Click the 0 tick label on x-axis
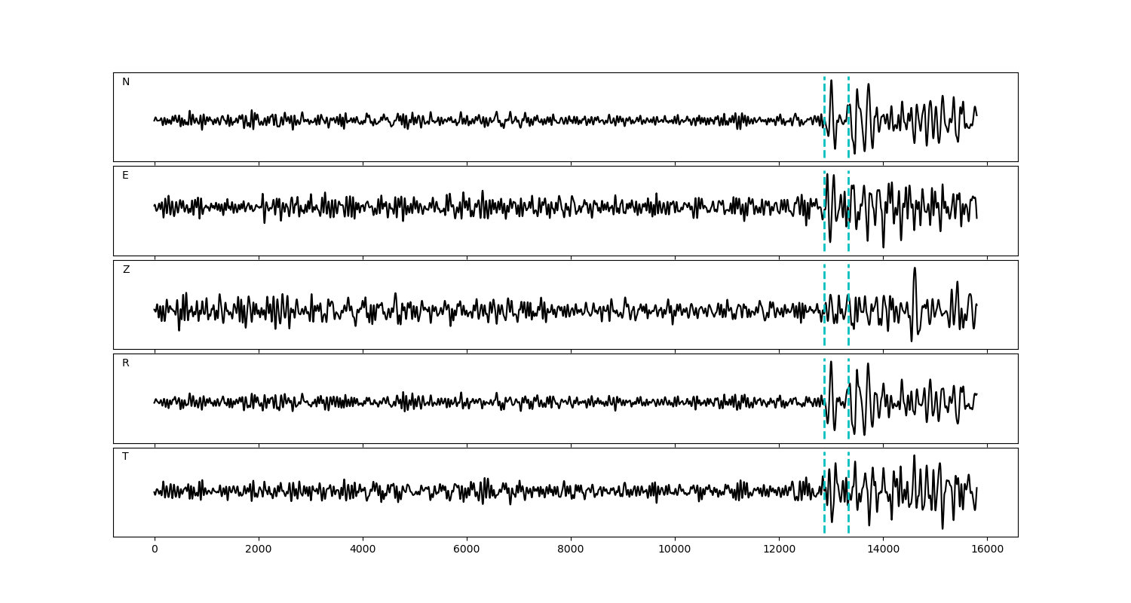 coord(155,550)
